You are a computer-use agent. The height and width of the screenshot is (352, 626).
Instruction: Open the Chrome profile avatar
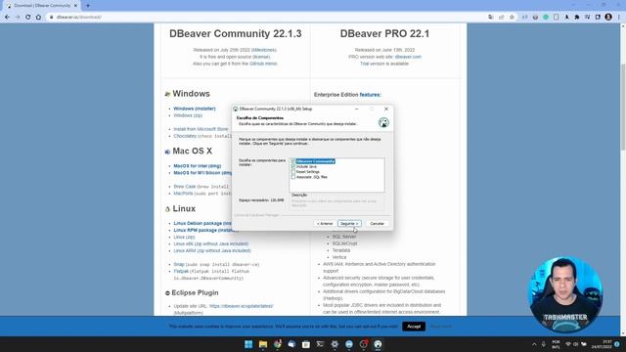tap(608, 17)
